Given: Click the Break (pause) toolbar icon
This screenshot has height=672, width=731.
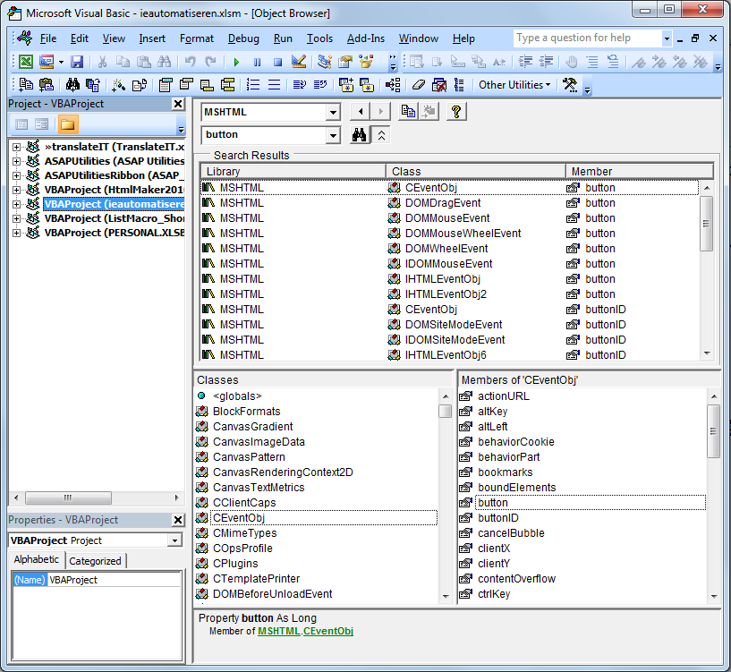Looking at the screenshot, I should click(x=257, y=62).
